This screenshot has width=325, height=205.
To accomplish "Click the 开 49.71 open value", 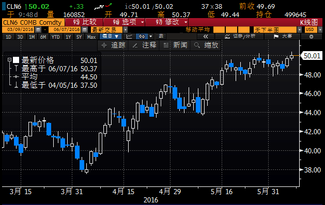I will (121, 14).
